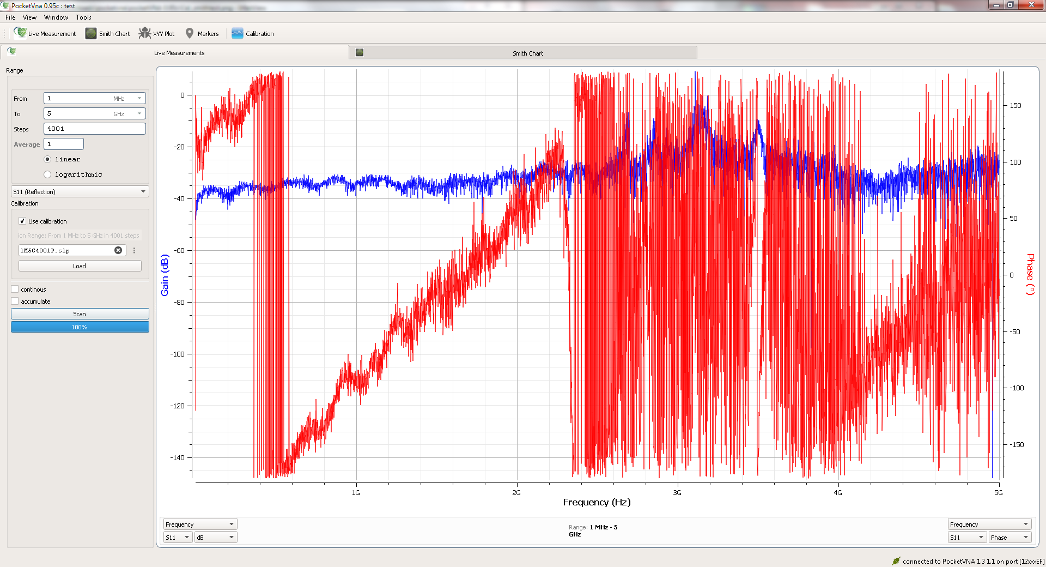Click the Smith Chart tab icon

(360, 52)
